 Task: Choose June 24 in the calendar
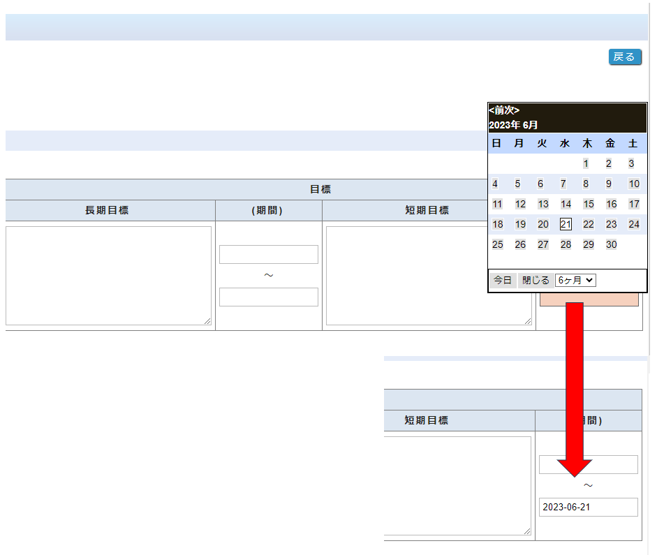click(633, 224)
